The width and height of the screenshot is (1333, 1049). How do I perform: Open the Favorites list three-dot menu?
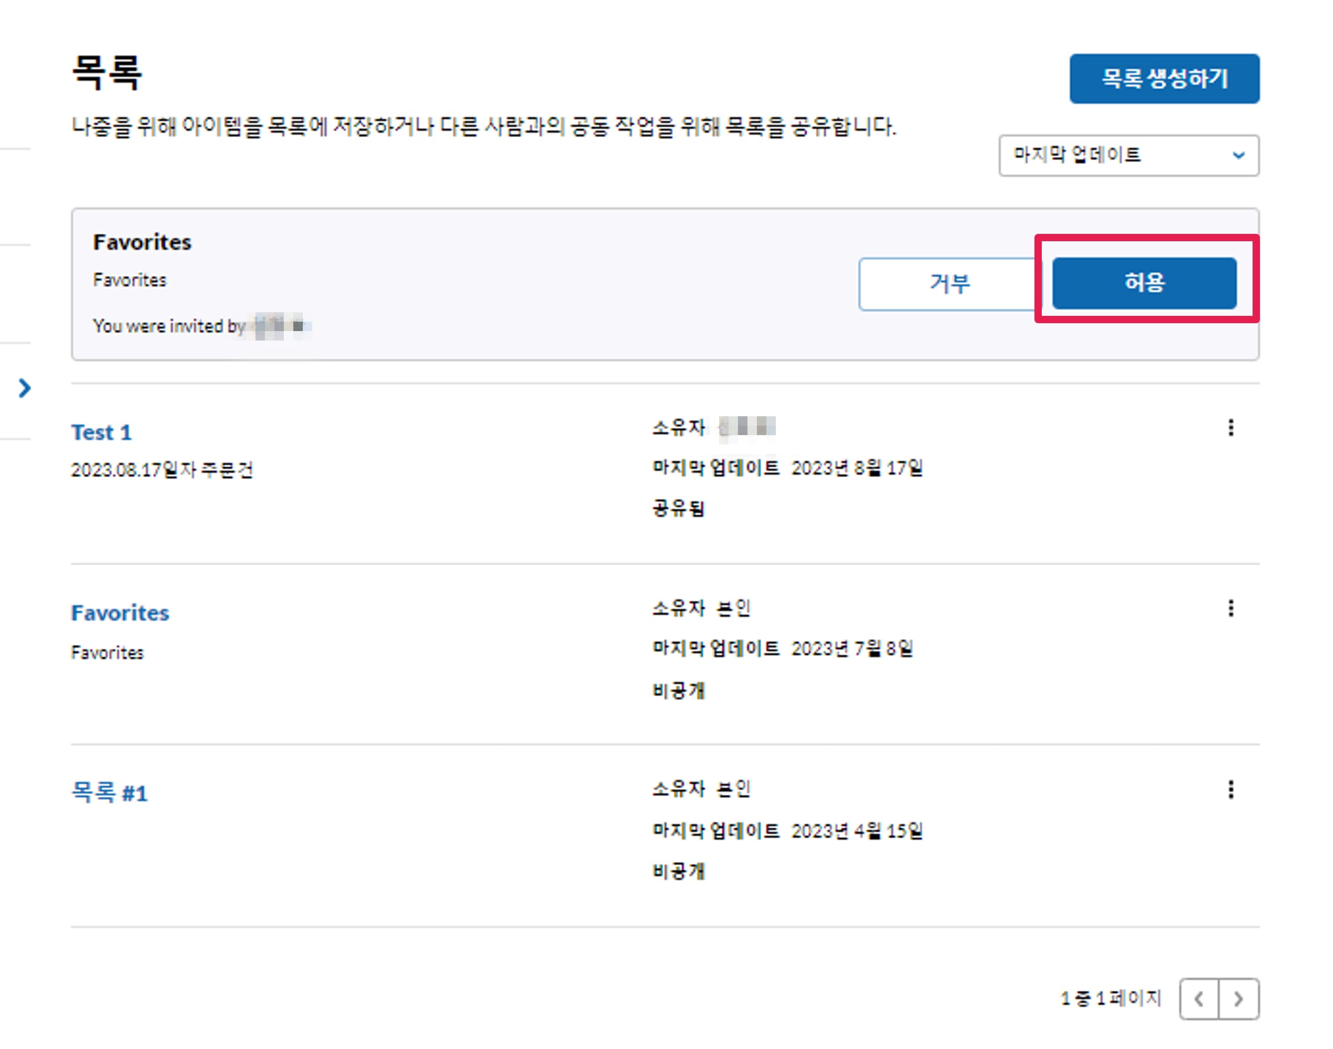click(x=1231, y=609)
